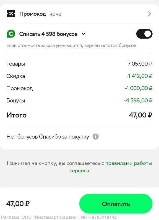Select the Товары 7 057,00 amount
159x220 pixels.
[140, 64]
